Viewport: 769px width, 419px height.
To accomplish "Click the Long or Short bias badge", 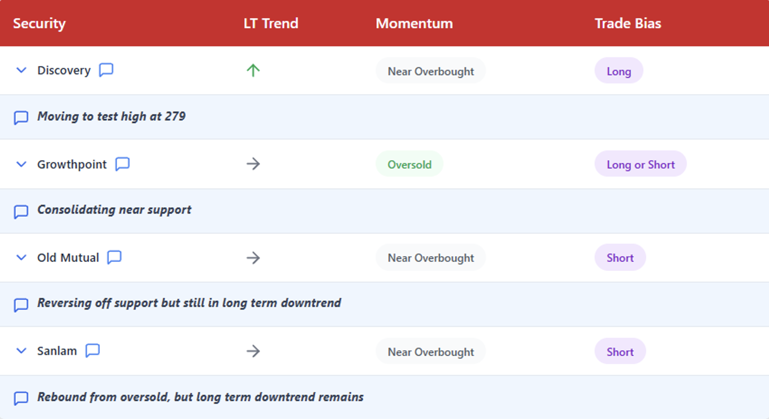I will (x=640, y=164).
